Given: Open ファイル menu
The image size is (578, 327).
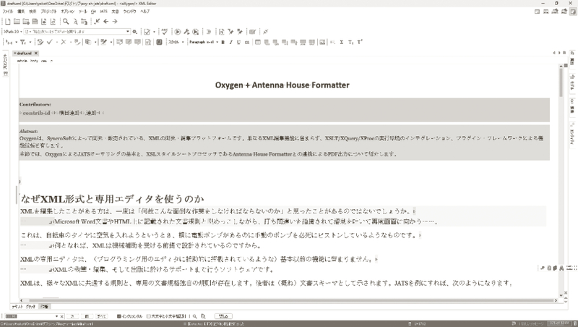Looking at the screenshot, I should click(x=8, y=12).
